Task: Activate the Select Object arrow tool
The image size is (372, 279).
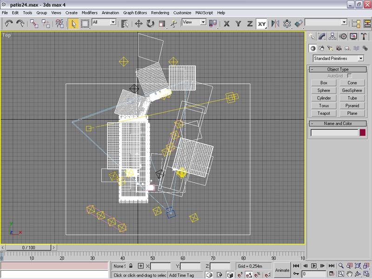Action: (73, 24)
